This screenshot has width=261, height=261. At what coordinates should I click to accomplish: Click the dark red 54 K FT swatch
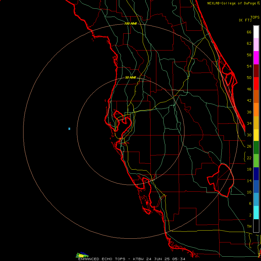click(x=256, y=70)
